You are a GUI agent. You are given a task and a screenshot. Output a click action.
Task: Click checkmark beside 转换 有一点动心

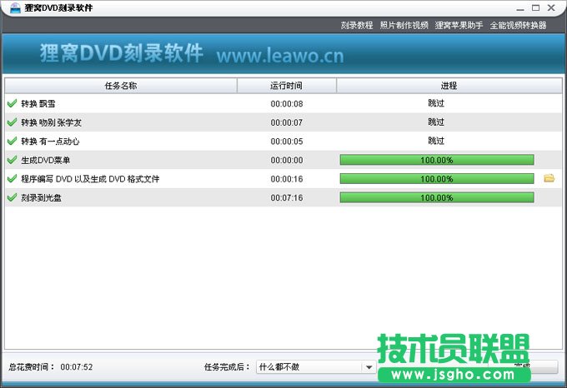(12, 141)
